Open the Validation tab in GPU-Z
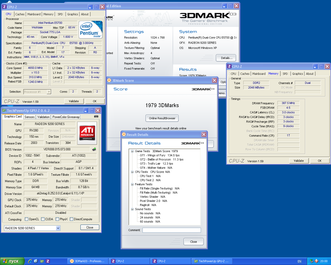Image resolution: width=331 pixels, height=265 pixels. point(43,117)
